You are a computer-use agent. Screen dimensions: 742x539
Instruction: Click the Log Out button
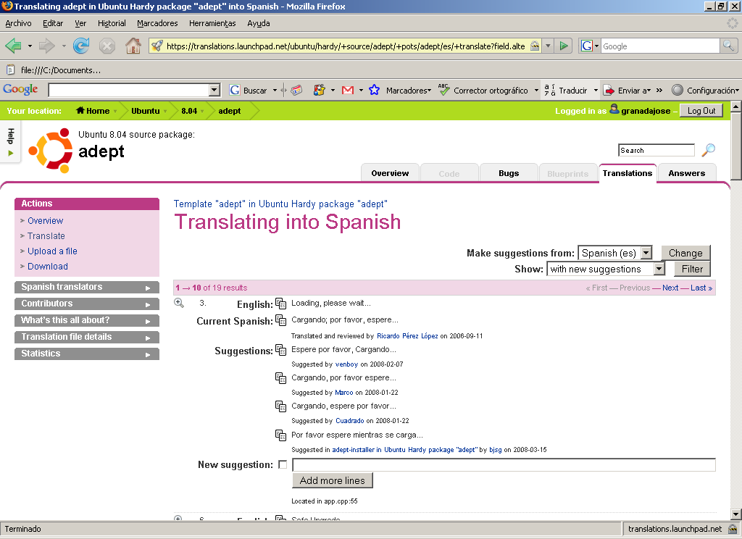click(701, 111)
